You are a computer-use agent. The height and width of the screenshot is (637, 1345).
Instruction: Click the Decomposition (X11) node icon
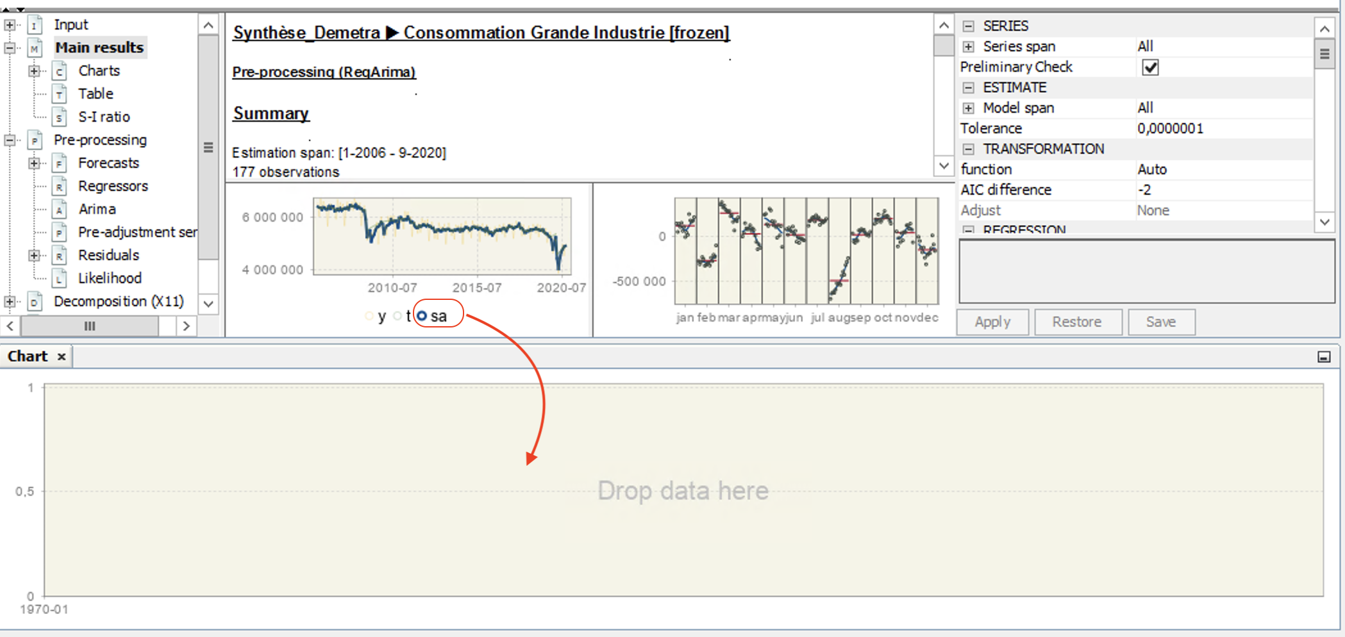pyautogui.click(x=35, y=302)
